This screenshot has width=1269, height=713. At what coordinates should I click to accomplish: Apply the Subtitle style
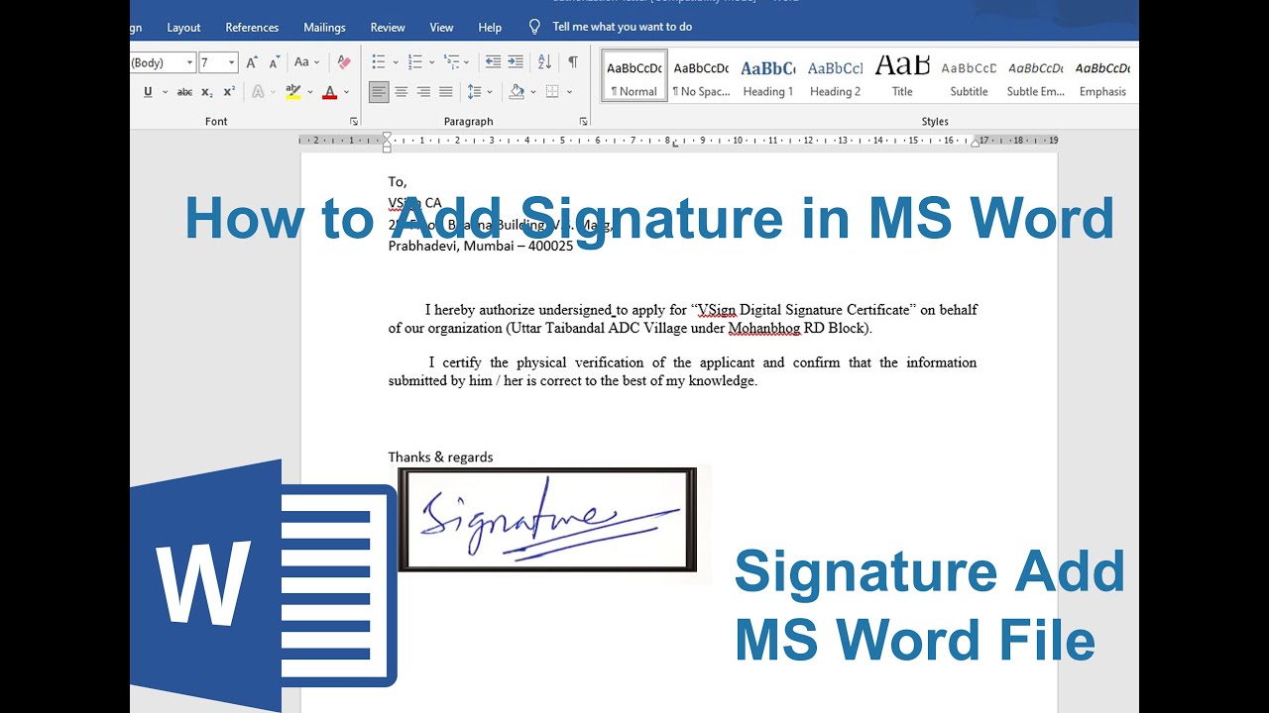969,75
